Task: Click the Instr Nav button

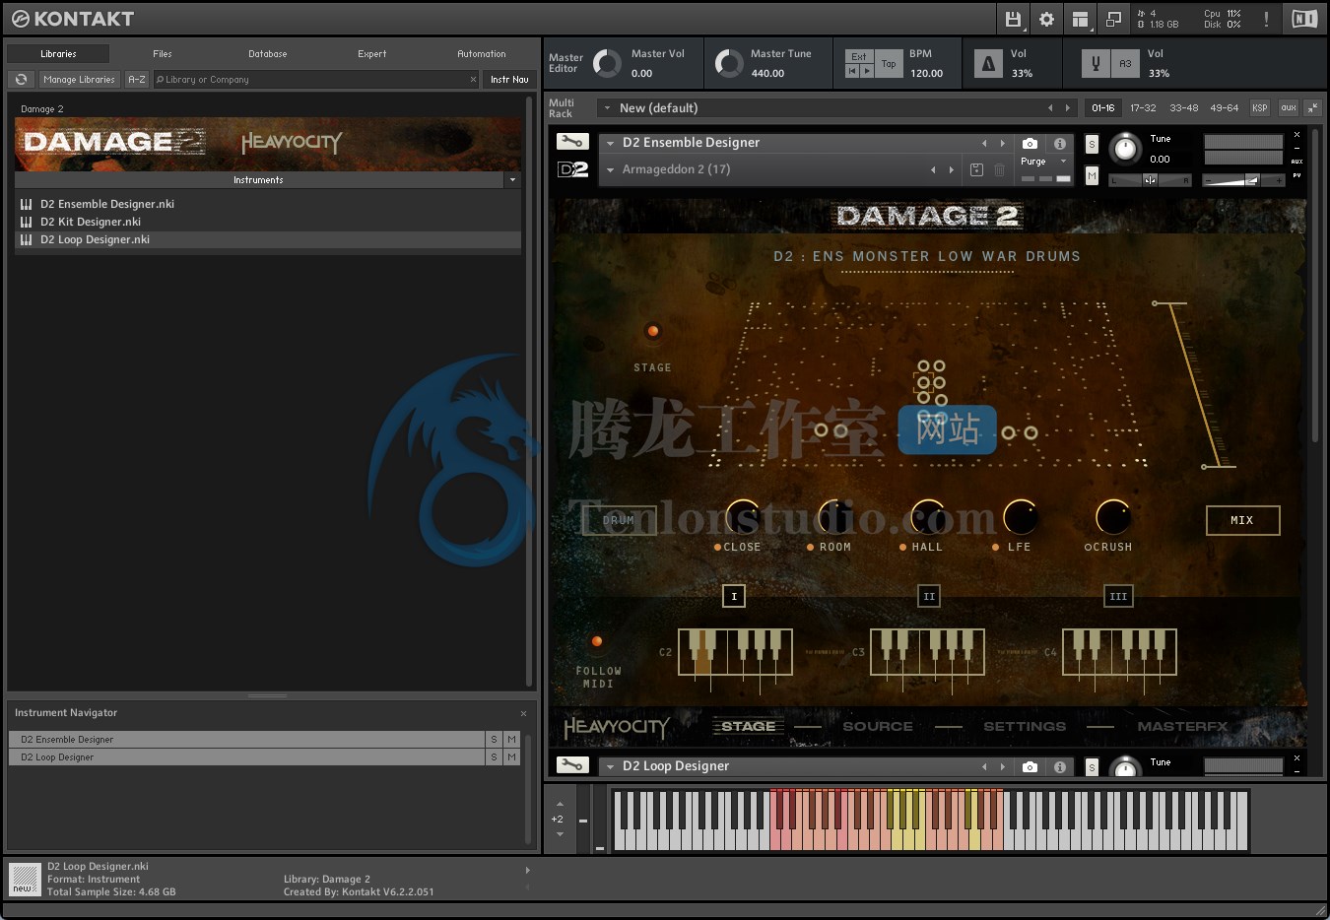Action: 509,79
